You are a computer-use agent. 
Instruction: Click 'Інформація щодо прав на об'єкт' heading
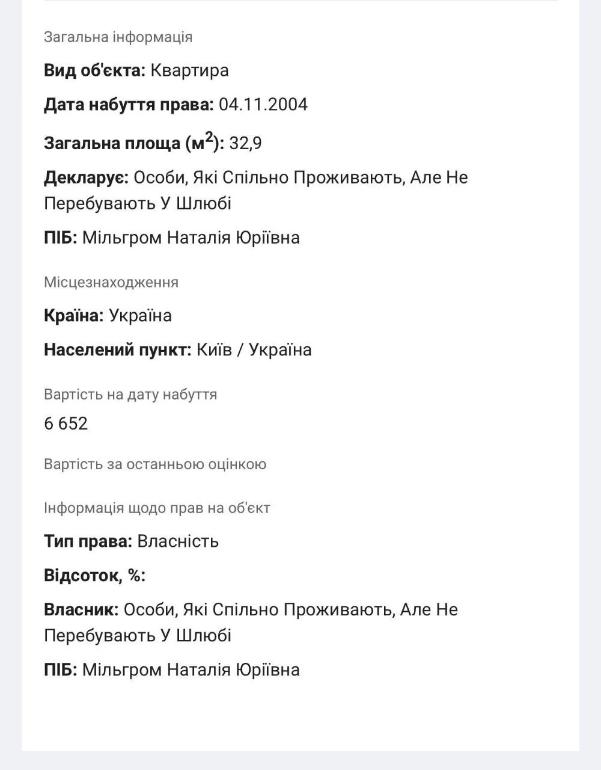[x=157, y=508]
